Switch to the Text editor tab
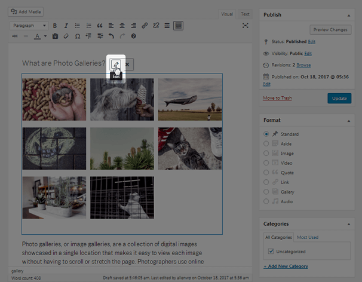The width and height of the screenshot is (362, 282). 246,14
